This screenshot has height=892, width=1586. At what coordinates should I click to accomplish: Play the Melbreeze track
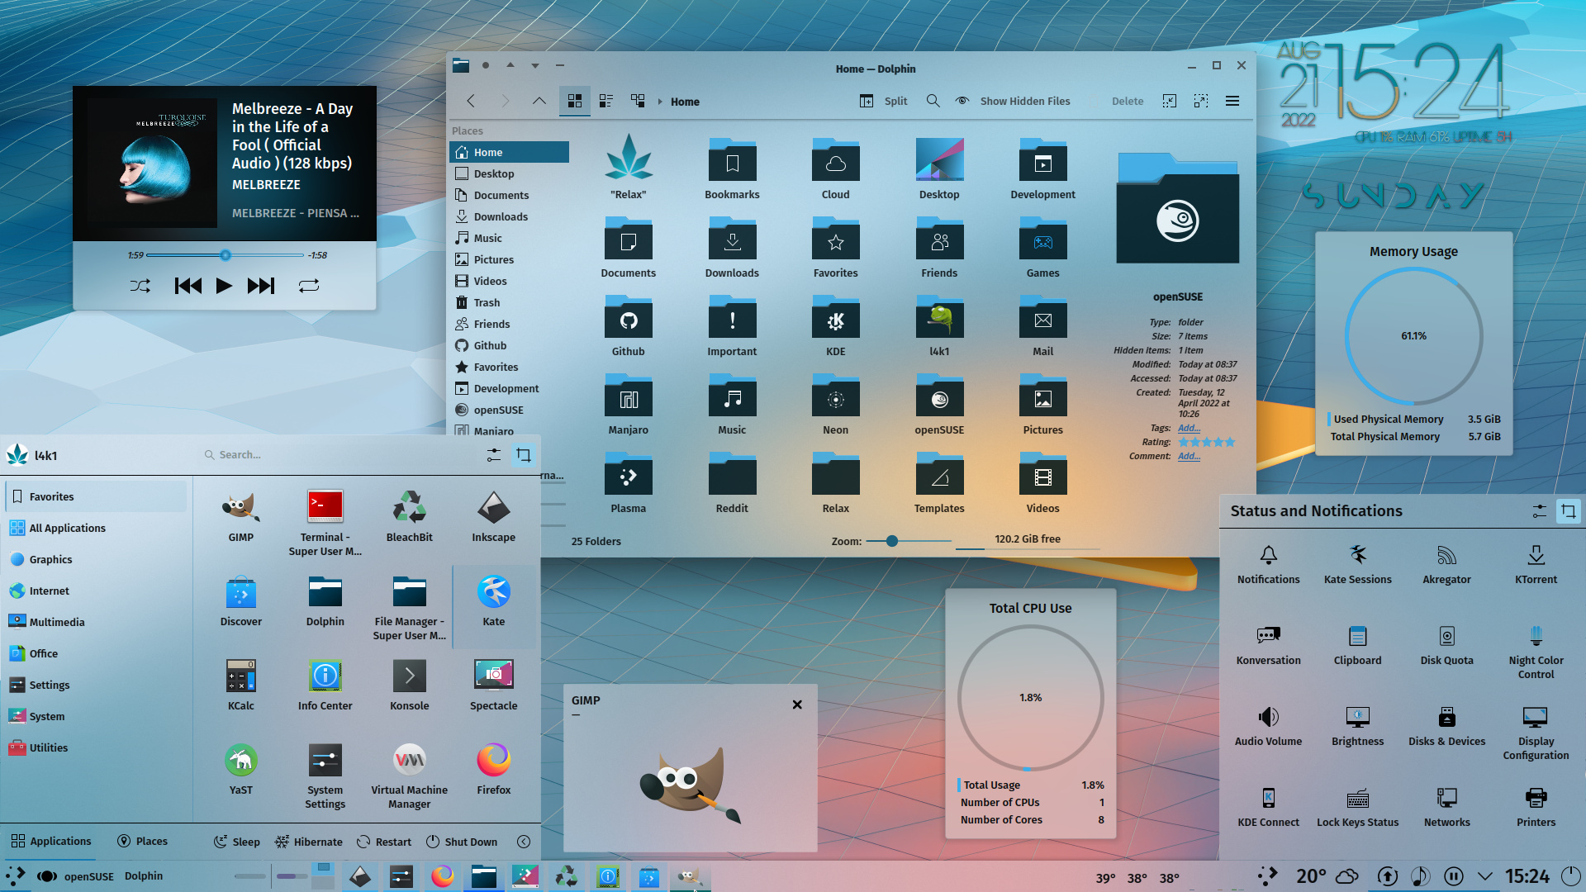click(224, 286)
